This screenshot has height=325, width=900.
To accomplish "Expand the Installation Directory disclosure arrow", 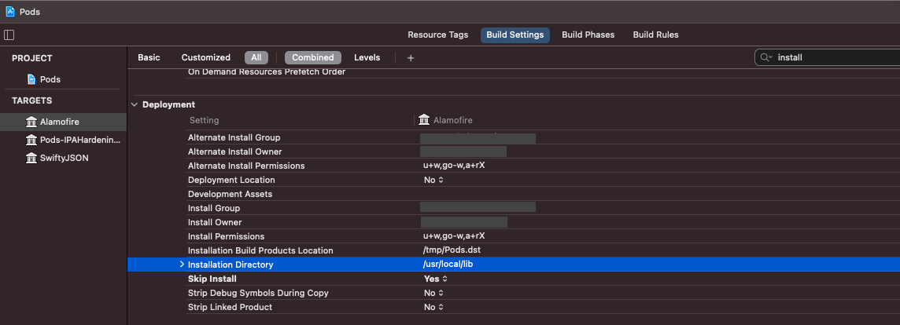I will pyautogui.click(x=182, y=265).
